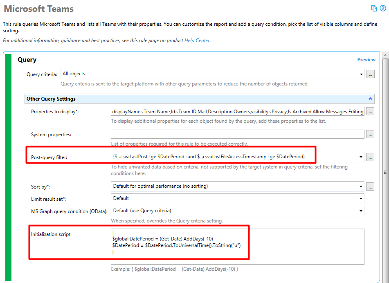The width and height of the screenshot is (389, 283).
Task: Click the vertical scrollbar thumb
Action: click(385, 172)
